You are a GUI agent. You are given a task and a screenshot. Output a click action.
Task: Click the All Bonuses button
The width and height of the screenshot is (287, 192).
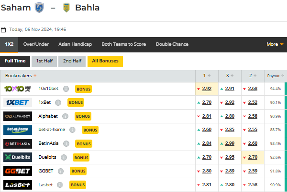coord(105,61)
